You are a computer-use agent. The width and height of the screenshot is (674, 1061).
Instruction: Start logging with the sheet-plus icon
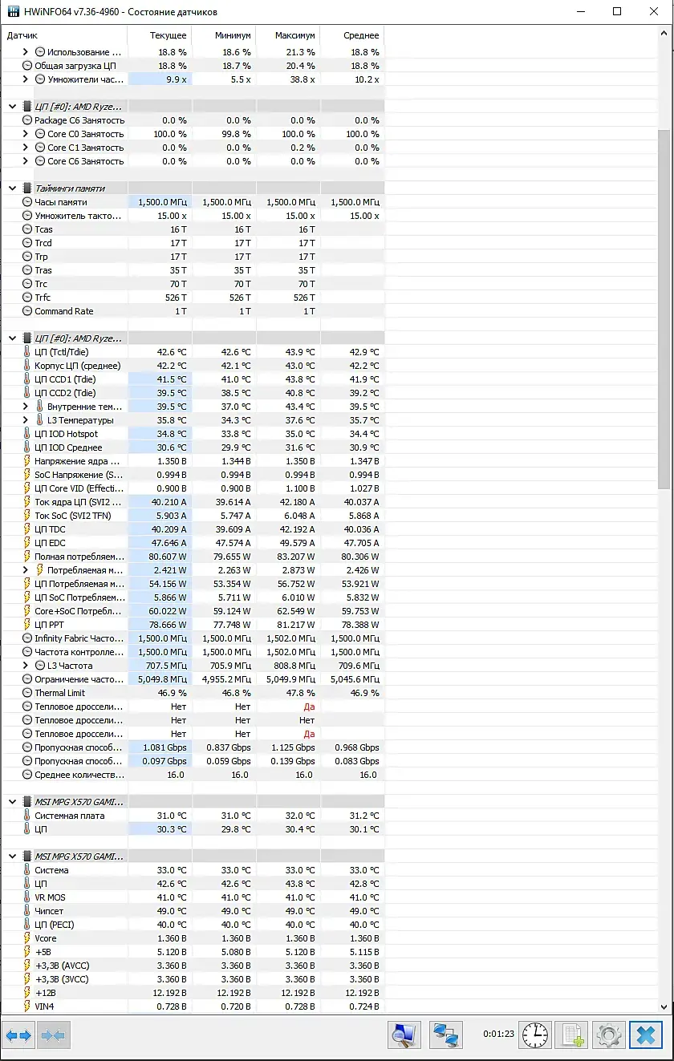pos(572,1035)
